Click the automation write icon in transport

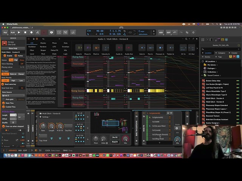[37, 32]
